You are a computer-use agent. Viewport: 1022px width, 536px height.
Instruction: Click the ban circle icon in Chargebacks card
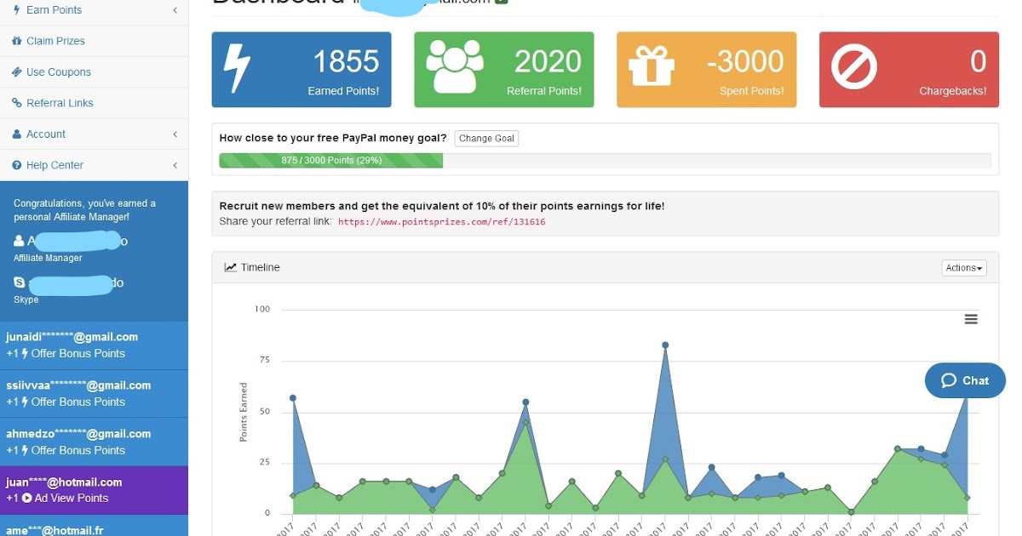[x=854, y=68]
